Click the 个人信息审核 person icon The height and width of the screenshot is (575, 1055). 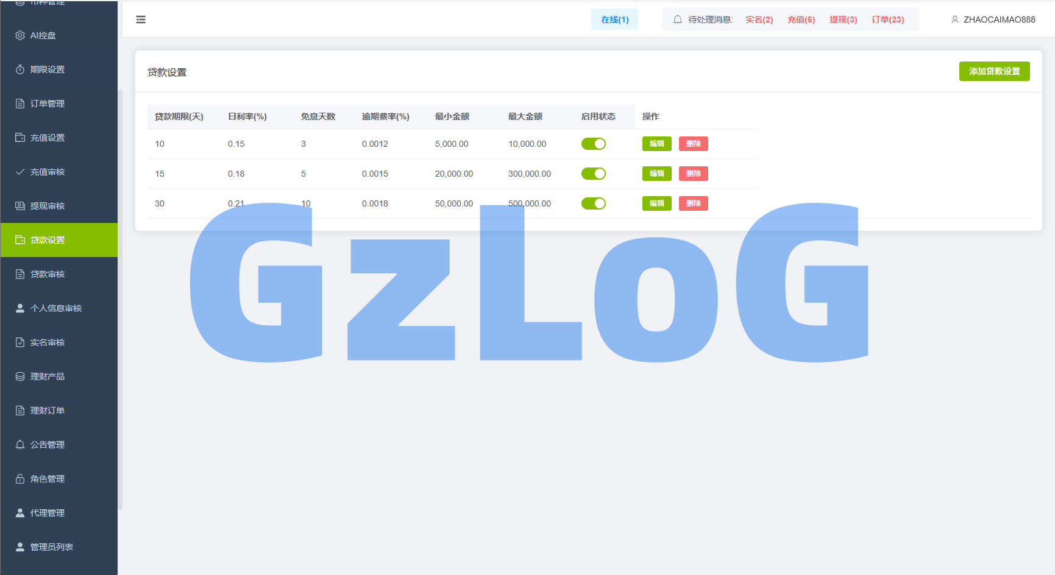click(20, 308)
